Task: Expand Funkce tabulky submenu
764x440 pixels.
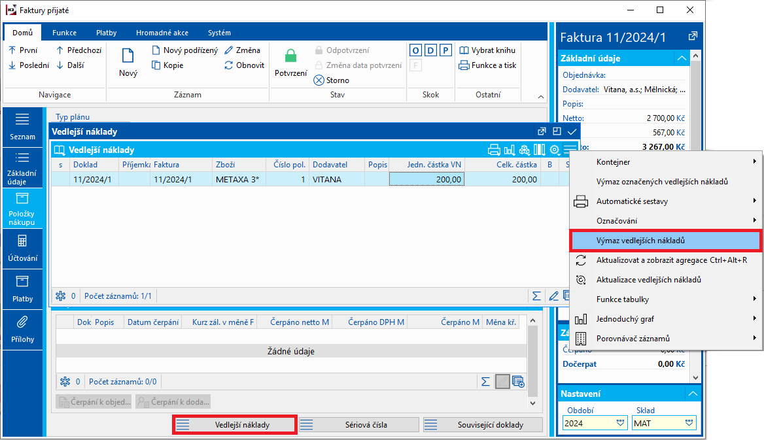Action: tap(666, 299)
